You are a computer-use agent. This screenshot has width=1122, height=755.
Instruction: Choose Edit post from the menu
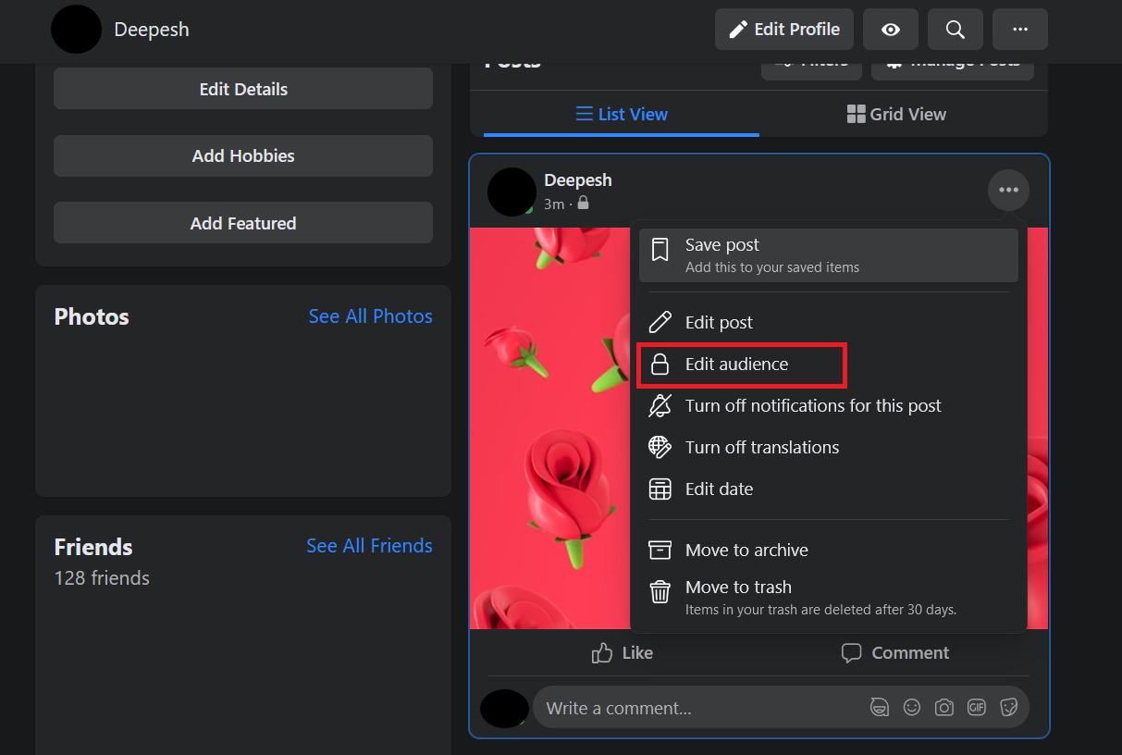click(829, 322)
